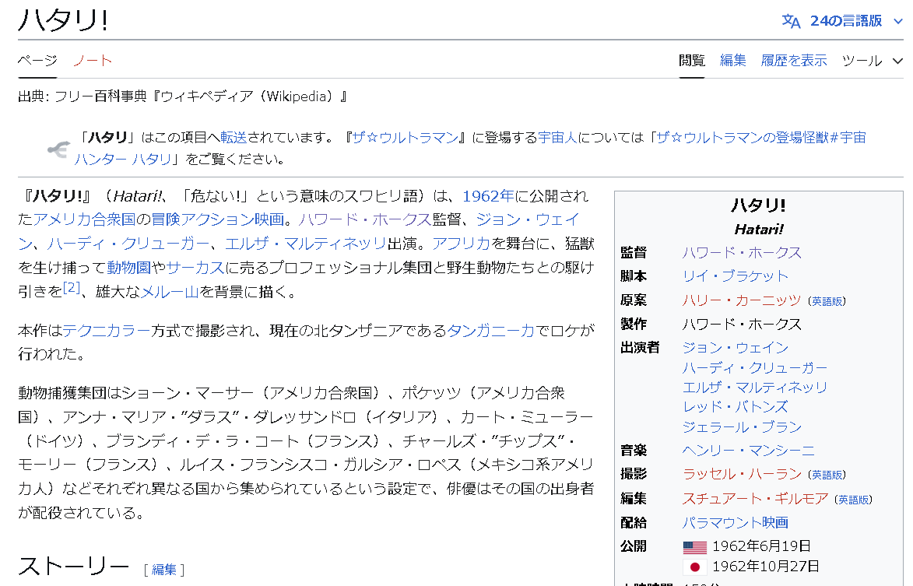Click infobox title Hatari! italic text

pos(759,230)
